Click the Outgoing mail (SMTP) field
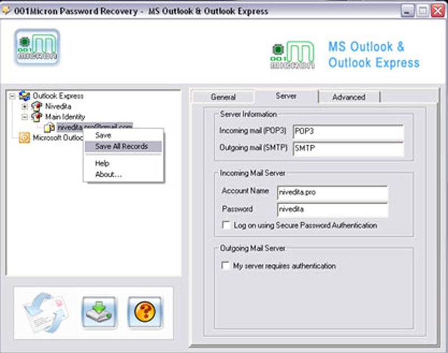Viewport: 448px width, 353px height. click(348, 148)
